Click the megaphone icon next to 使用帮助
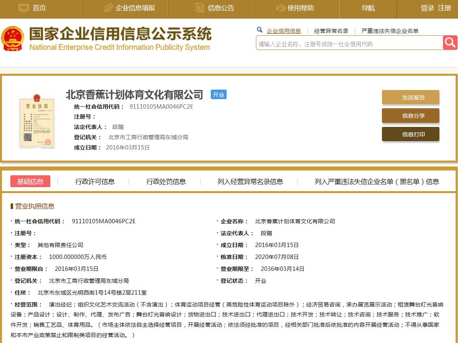 (x=281, y=7)
